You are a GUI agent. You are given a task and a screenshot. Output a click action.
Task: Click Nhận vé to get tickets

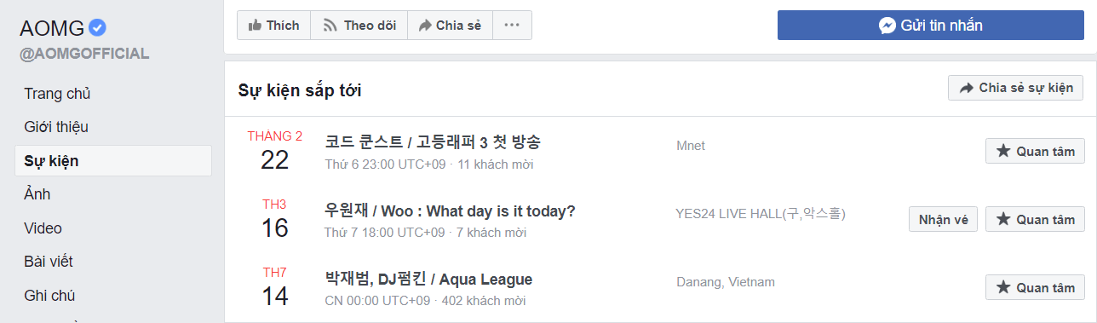[x=943, y=219]
